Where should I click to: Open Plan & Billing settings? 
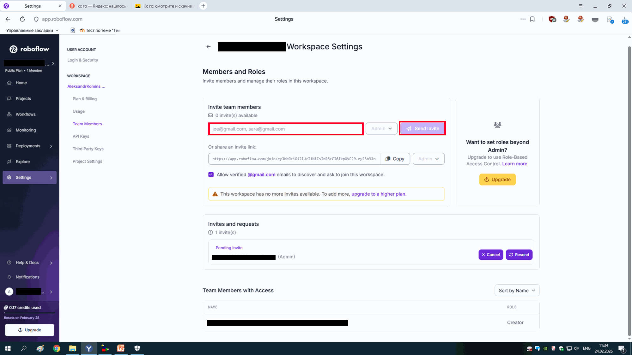(85, 99)
